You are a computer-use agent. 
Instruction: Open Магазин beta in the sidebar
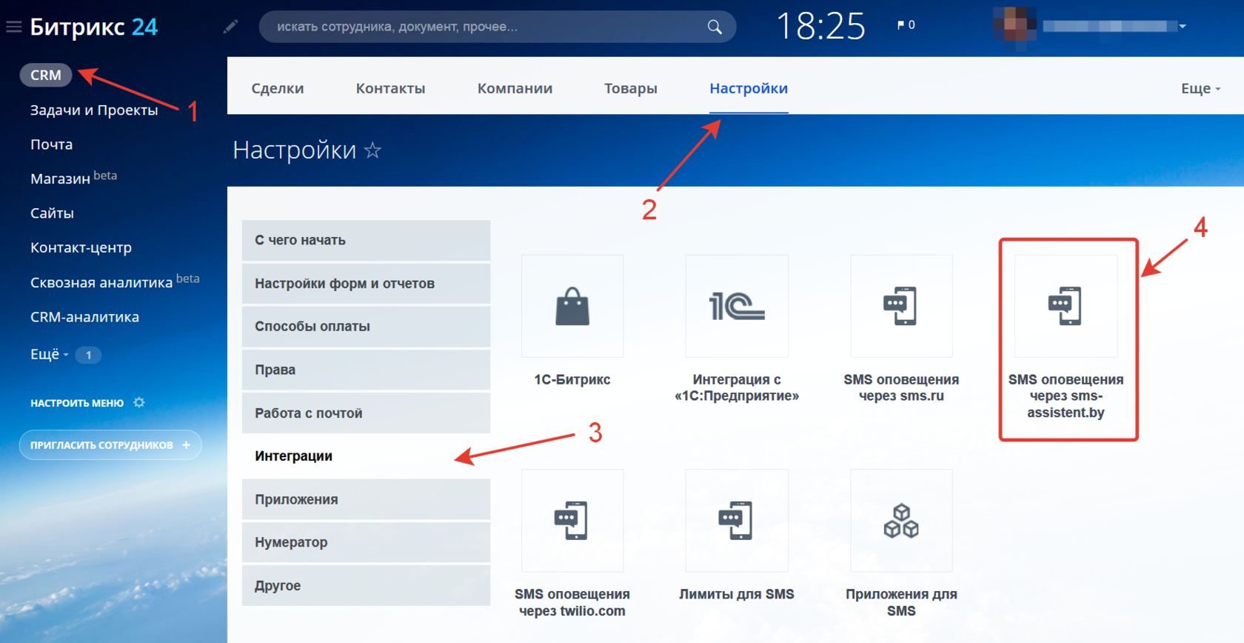[x=73, y=178]
